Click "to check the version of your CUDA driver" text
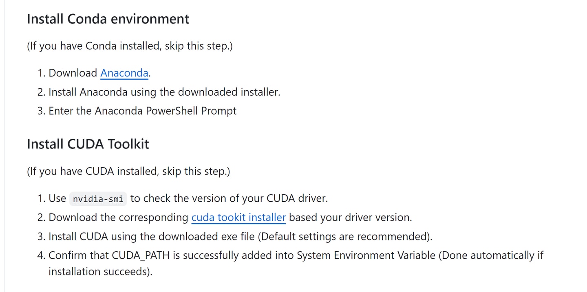 (229, 198)
